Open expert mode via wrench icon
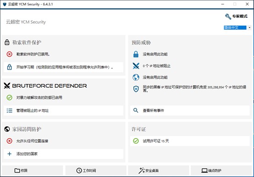This screenshot has height=177, width=254. click(228, 16)
